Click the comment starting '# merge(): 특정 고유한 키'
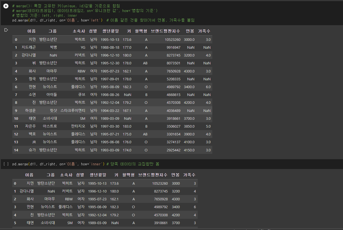This screenshot has height=230, width=343. tap(66, 6)
